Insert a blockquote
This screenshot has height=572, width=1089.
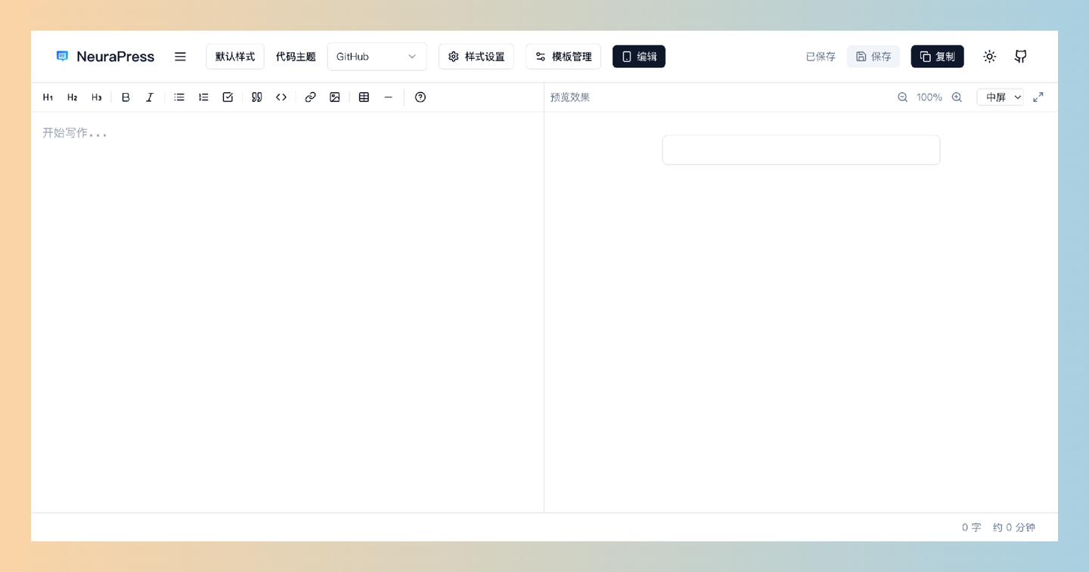pyautogui.click(x=257, y=97)
